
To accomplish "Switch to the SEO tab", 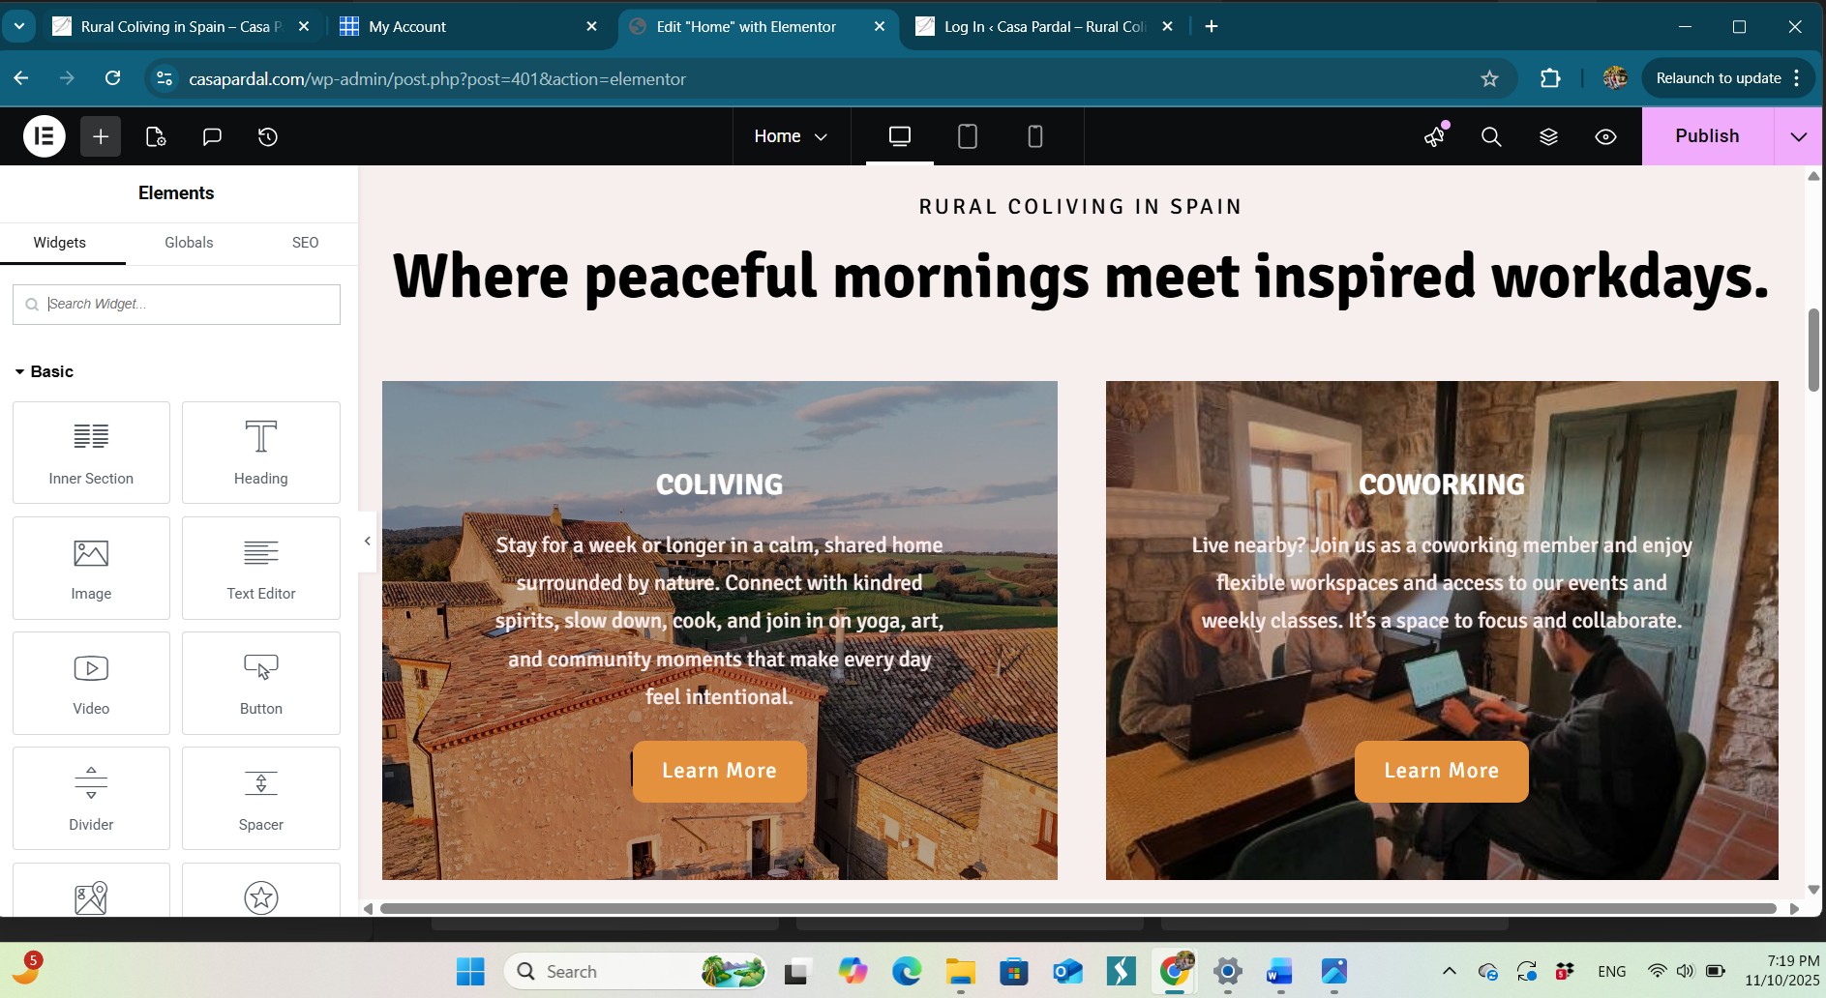I will [x=305, y=243].
